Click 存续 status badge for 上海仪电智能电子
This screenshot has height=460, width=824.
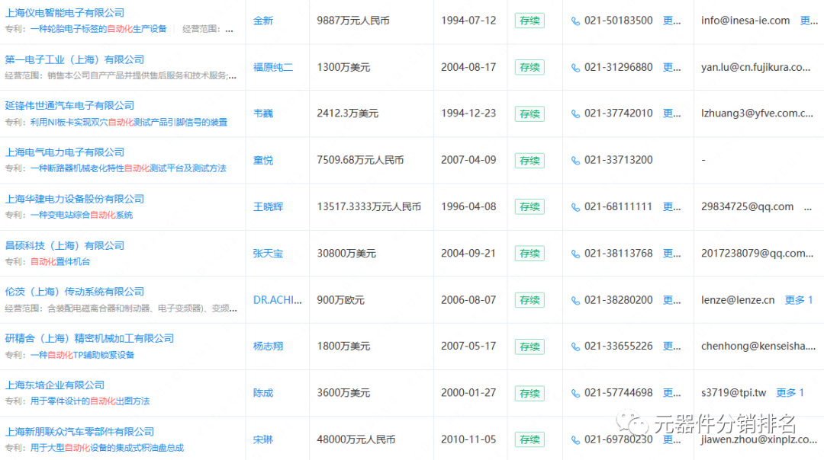coord(529,21)
